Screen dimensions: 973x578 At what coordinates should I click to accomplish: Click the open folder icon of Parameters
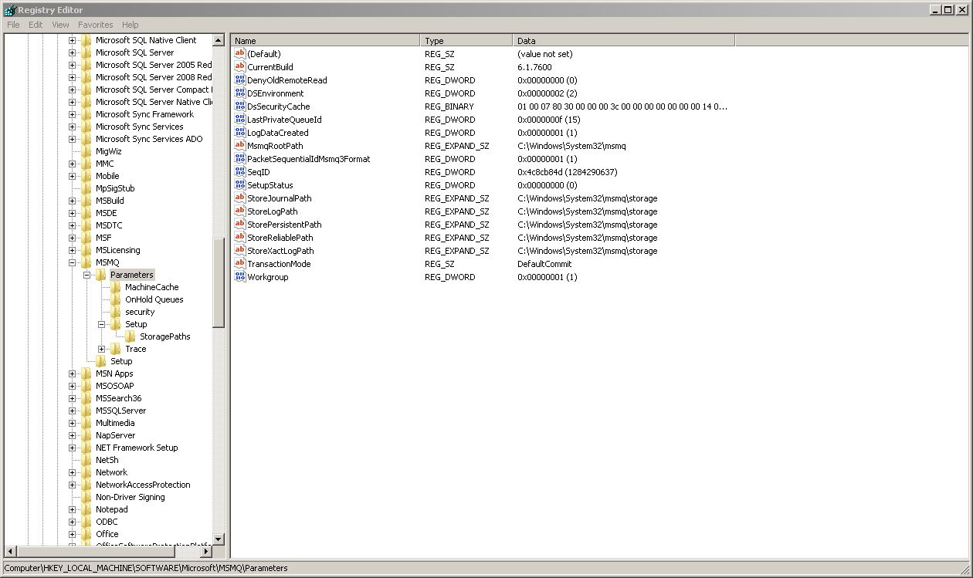(101, 275)
